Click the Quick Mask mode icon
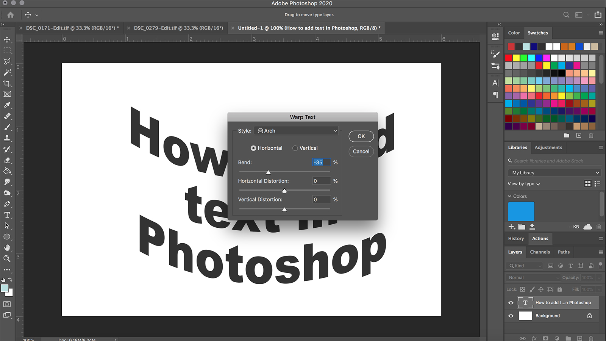 point(7,304)
